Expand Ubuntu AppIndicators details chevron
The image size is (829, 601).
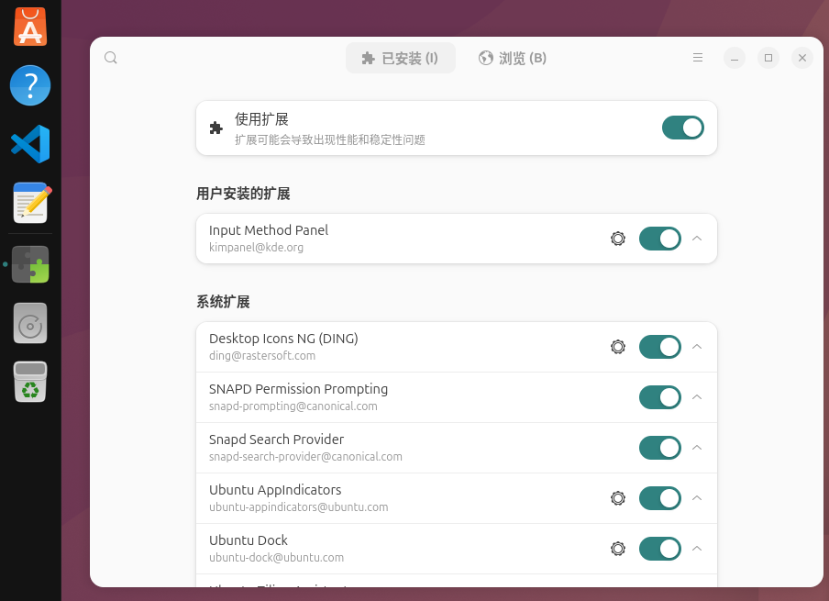(x=697, y=498)
